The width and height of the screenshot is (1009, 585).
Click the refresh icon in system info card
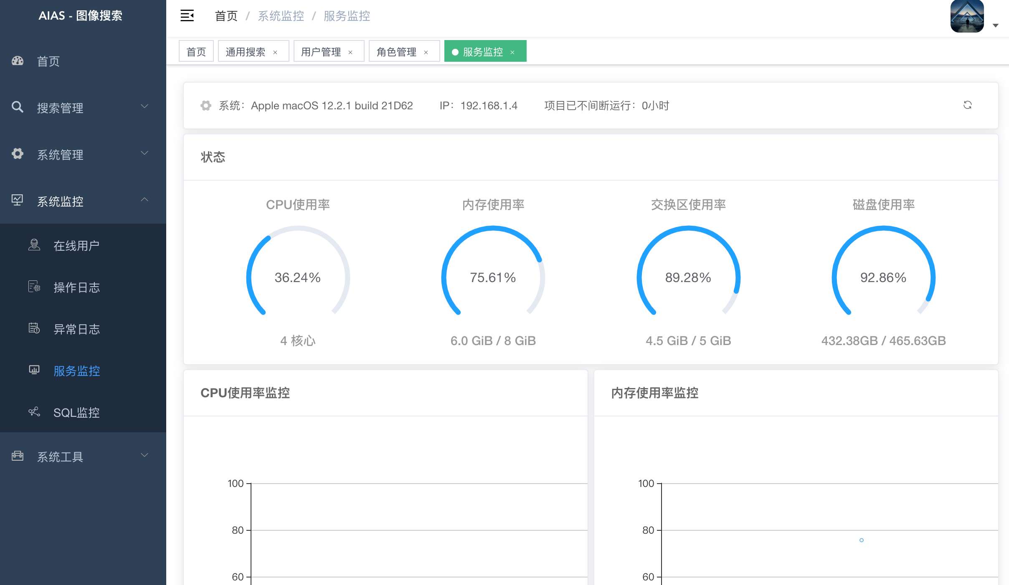(x=967, y=105)
